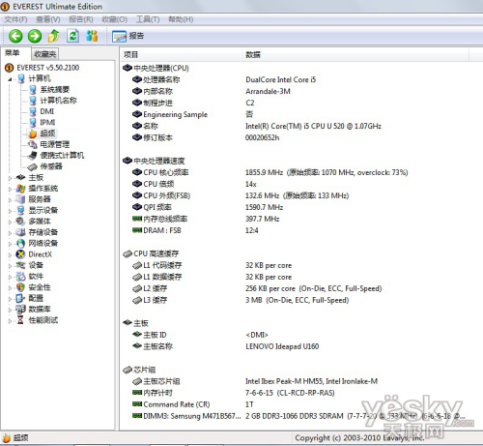The image size is (483, 446).
Task: Open the 工具(T) menu
Action: click(148, 19)
